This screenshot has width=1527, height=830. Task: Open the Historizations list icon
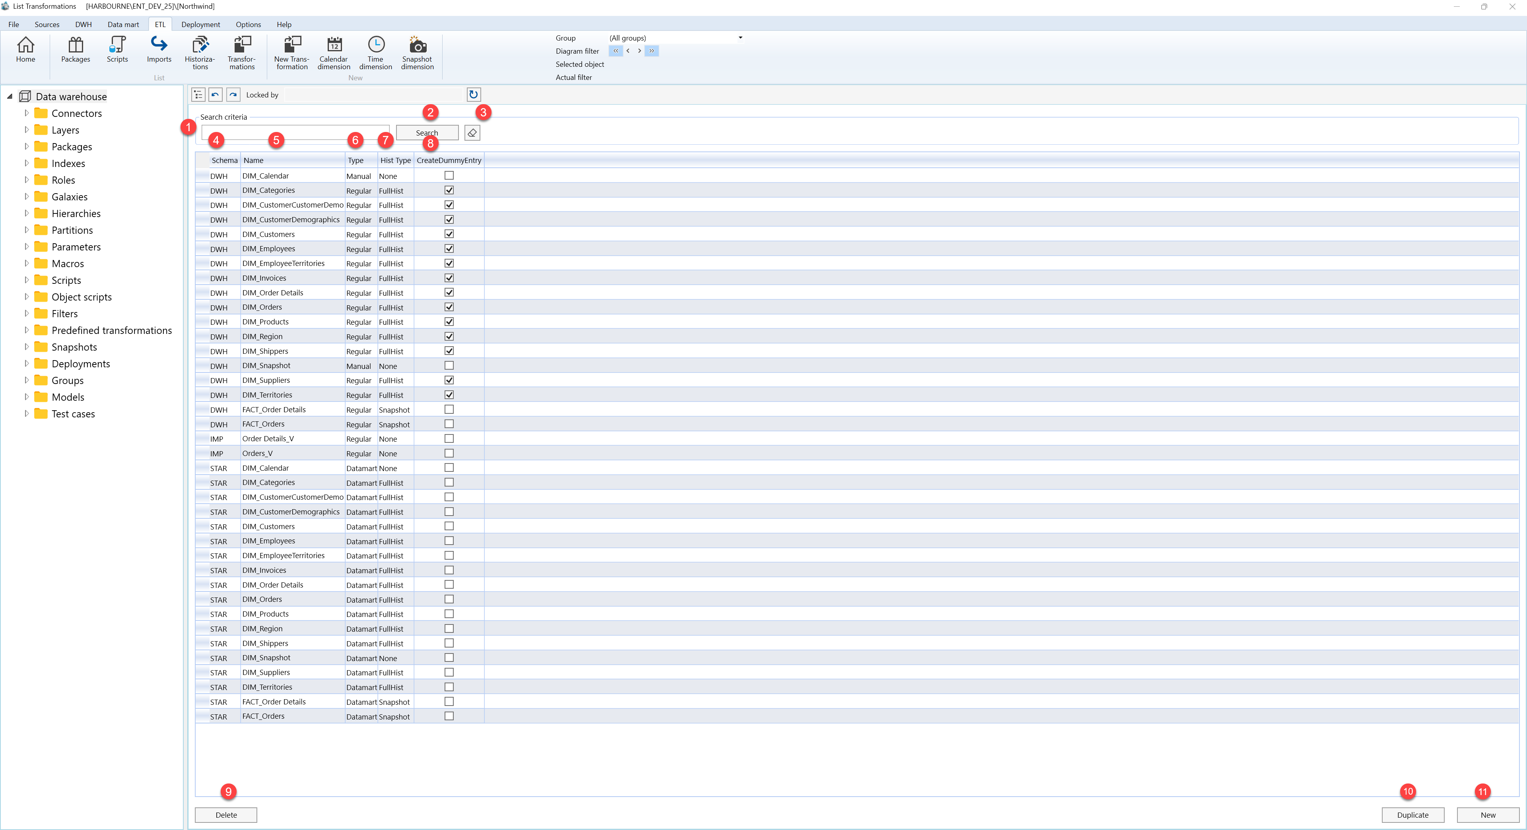(x=200, y=53)
